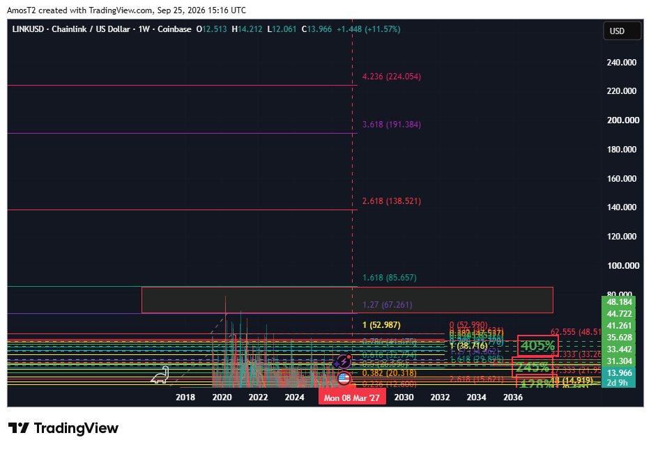Click the 2022 label on time axis
Screen dimensions: 651x449
pos(259,397)
